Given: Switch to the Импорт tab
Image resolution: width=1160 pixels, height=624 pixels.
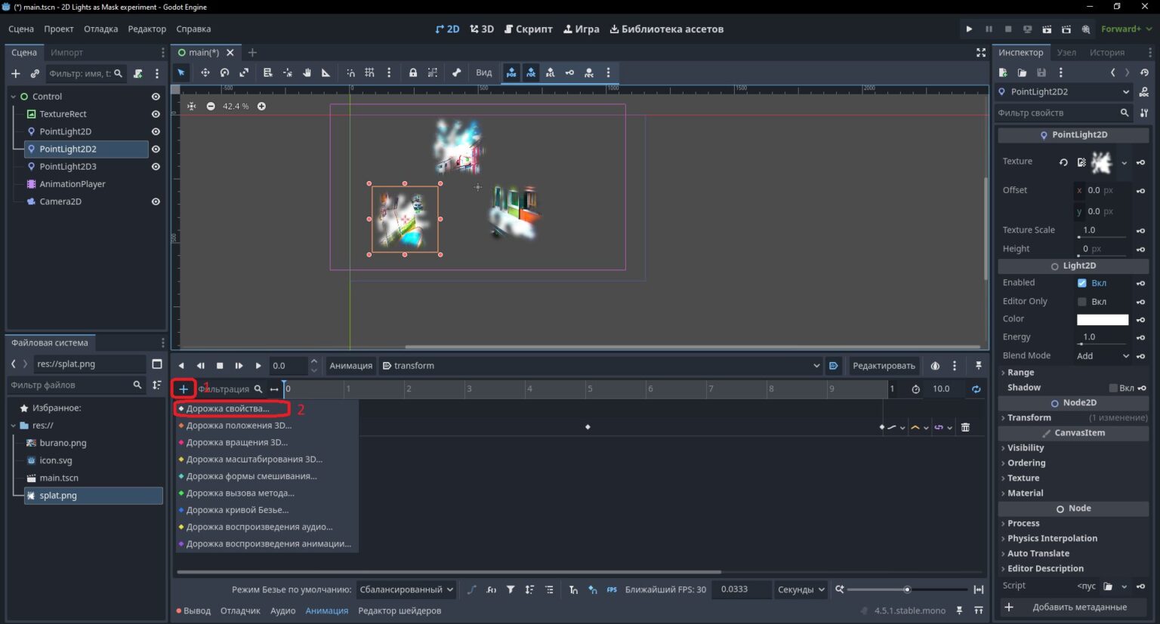Looking at the screenshot, I should click(66, 52).
